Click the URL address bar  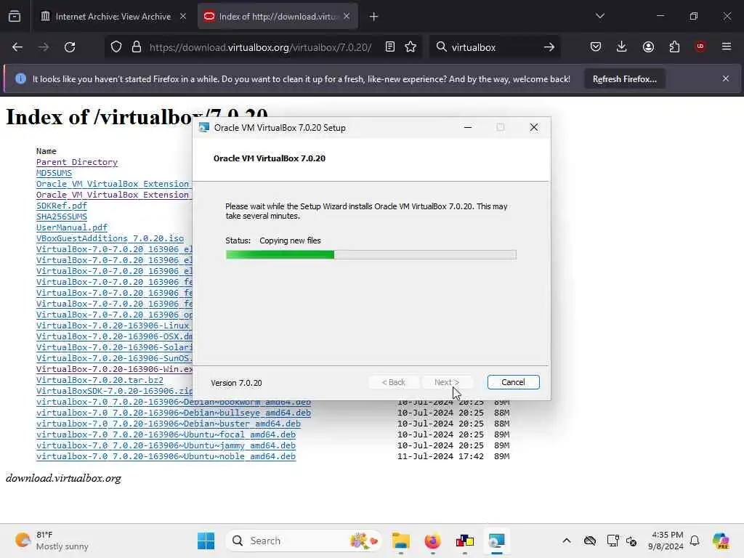pos(260,47)
